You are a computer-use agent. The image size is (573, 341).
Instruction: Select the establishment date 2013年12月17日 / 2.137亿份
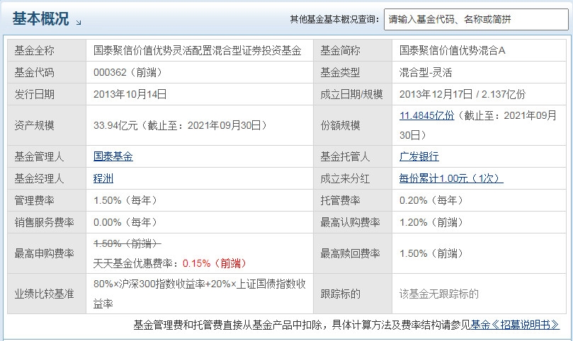(x=463, y=94)
